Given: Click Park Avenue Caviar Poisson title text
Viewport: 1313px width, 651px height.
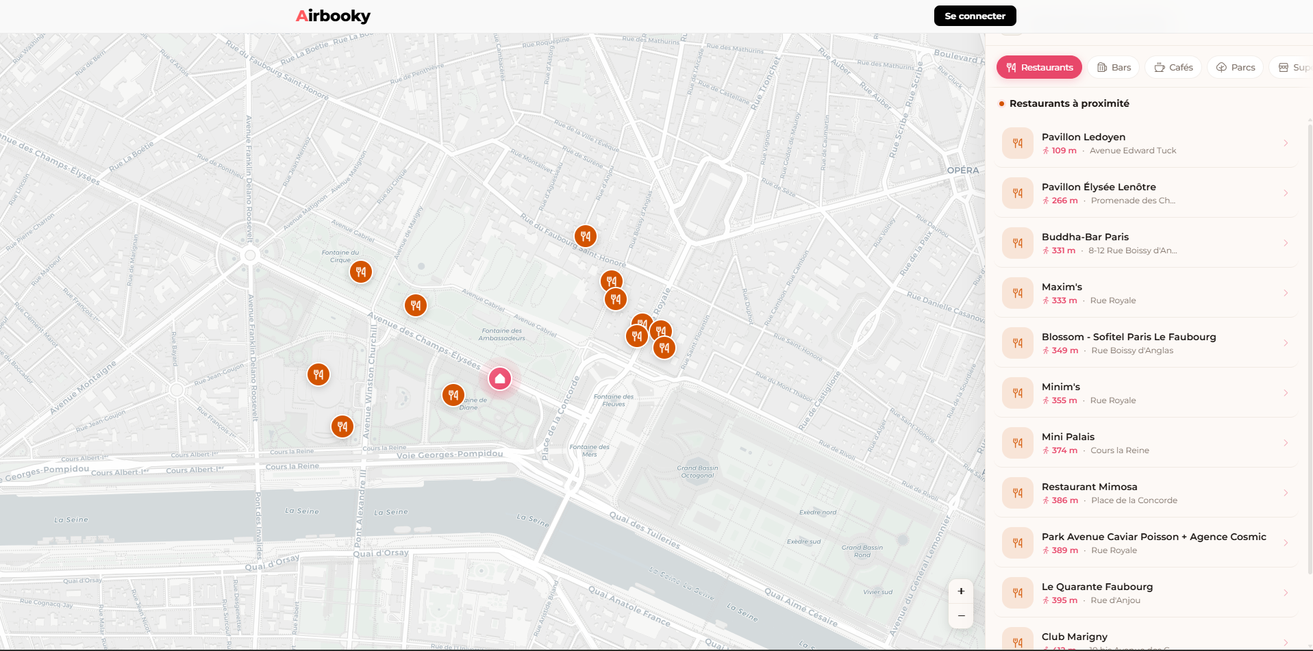Looking at the screenshot, I should tap(1154, 537).
